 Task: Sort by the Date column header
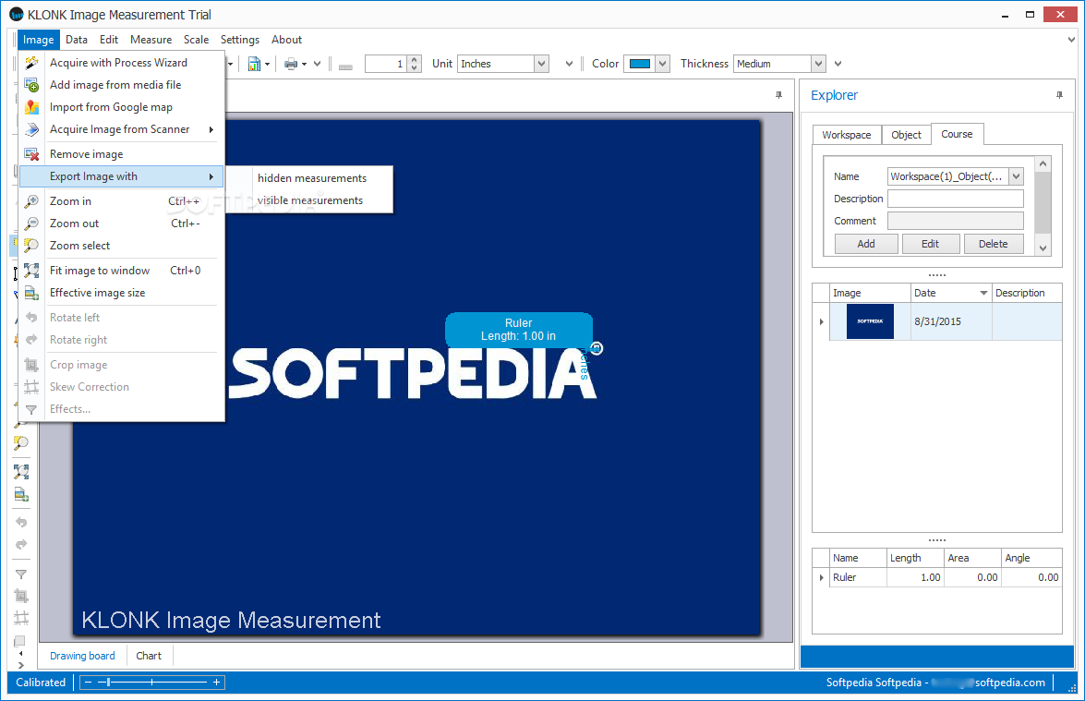951,293
